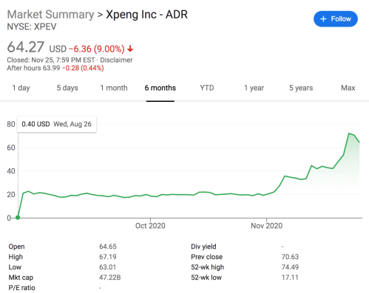Click the Mkt cap value 47.22B
Screen dimensions: 369x293
tap(110, 278)
